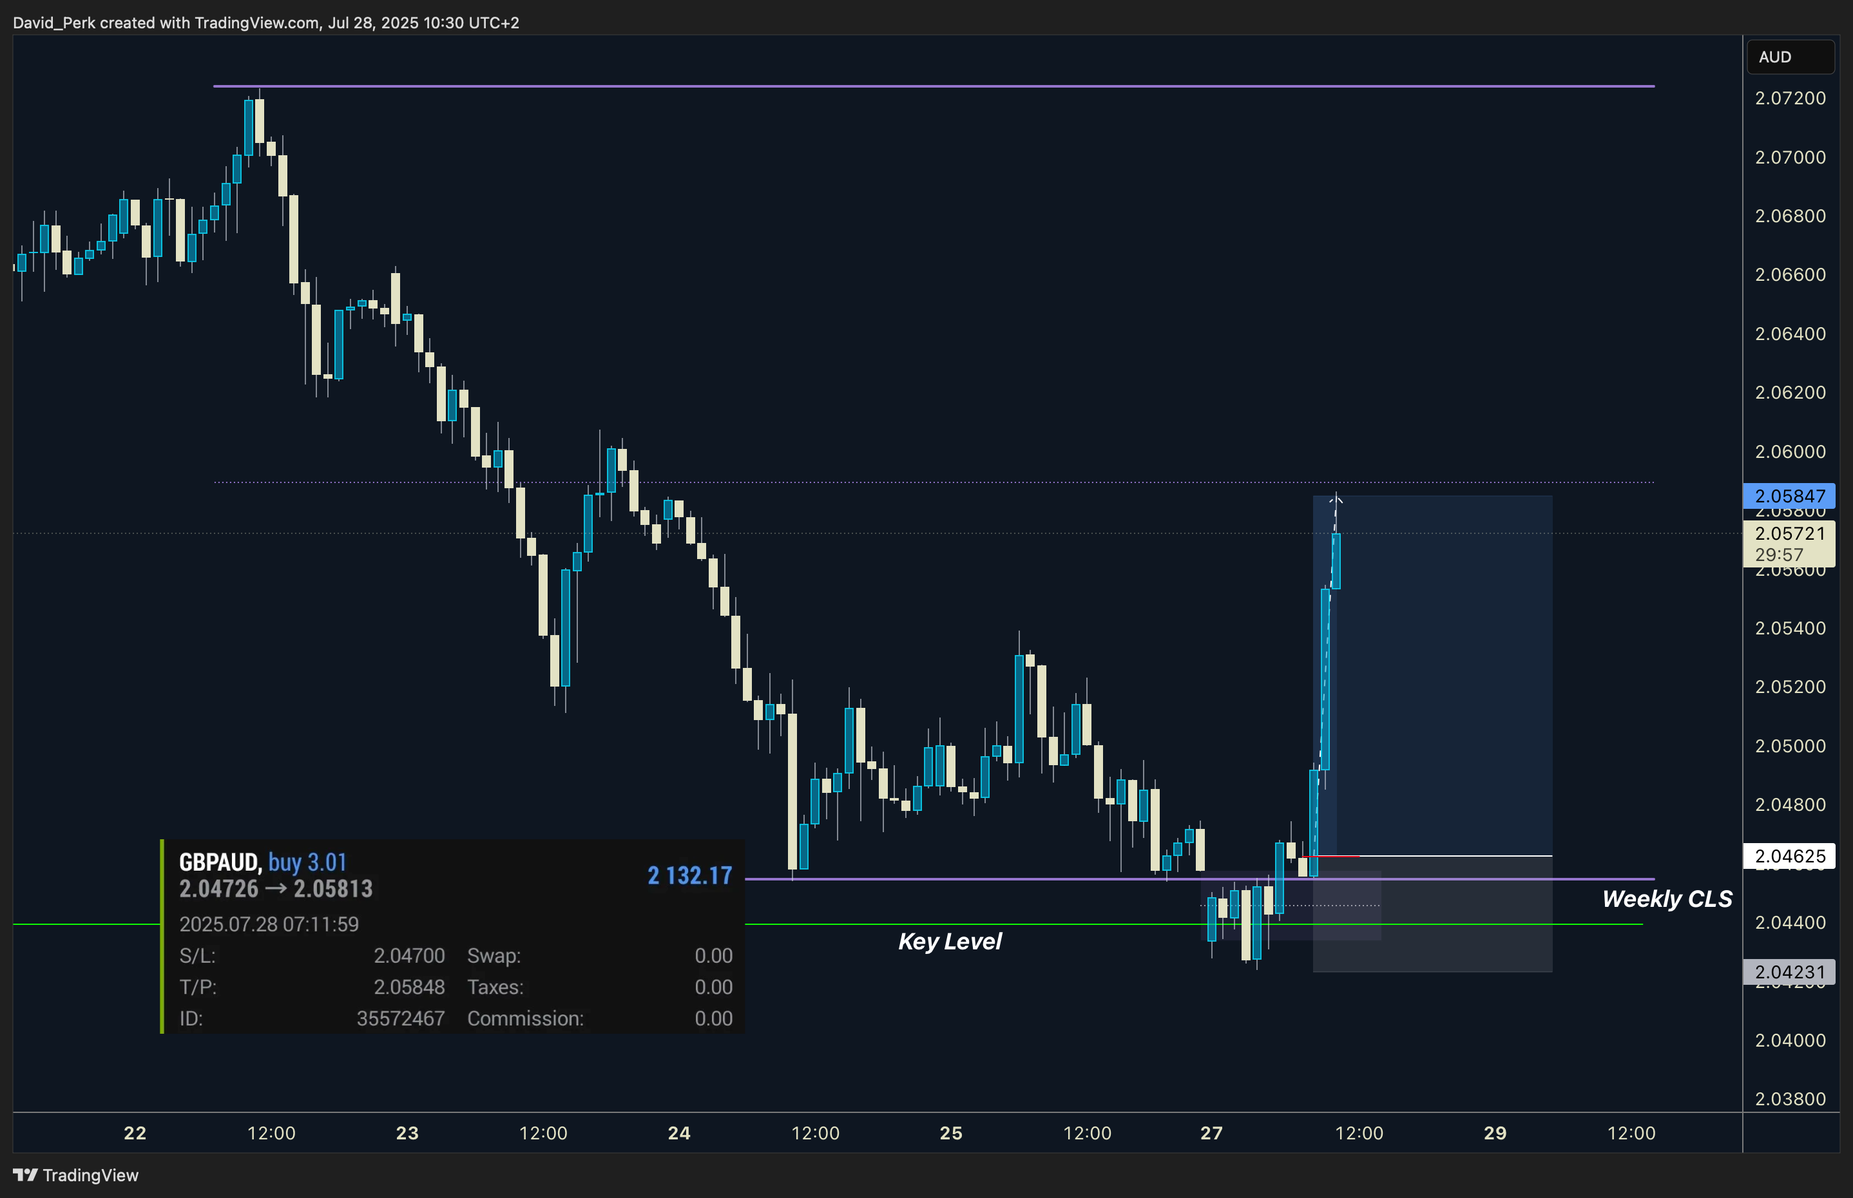Click the purple horizontal line at chart top
The height and width of the screenshot is (1198, 1853).
934,86
